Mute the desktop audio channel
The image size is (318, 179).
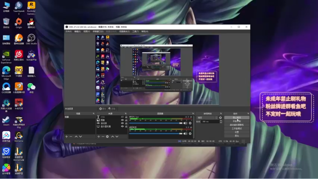(185, 134)
